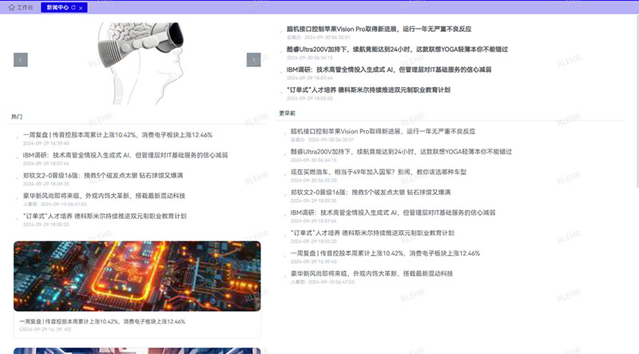The width and height of the screenshot is (639, 354).
Task: Open 热门 article "订单式"人才培养
Action: [x=105, y=216]
